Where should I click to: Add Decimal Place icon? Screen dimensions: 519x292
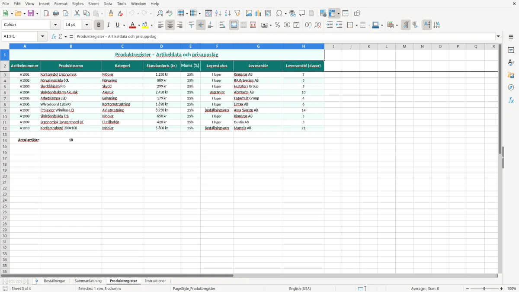click(308, 25)
